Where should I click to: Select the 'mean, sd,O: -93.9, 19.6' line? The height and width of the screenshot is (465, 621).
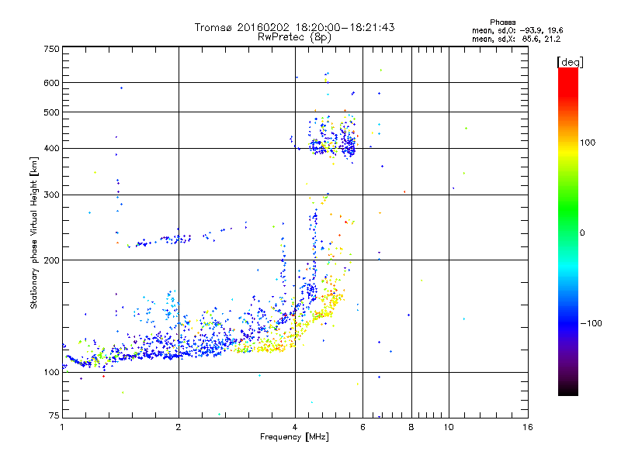click(x=517, y=30)
